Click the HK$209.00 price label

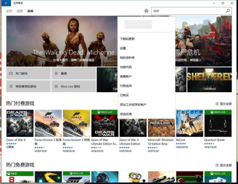tap(97, 151)
